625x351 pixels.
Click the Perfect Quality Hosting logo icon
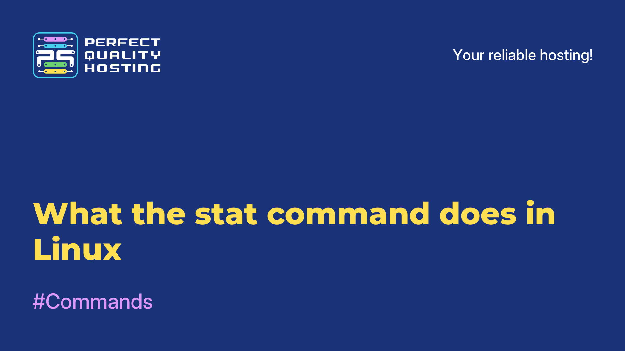[x=55, y=54]
